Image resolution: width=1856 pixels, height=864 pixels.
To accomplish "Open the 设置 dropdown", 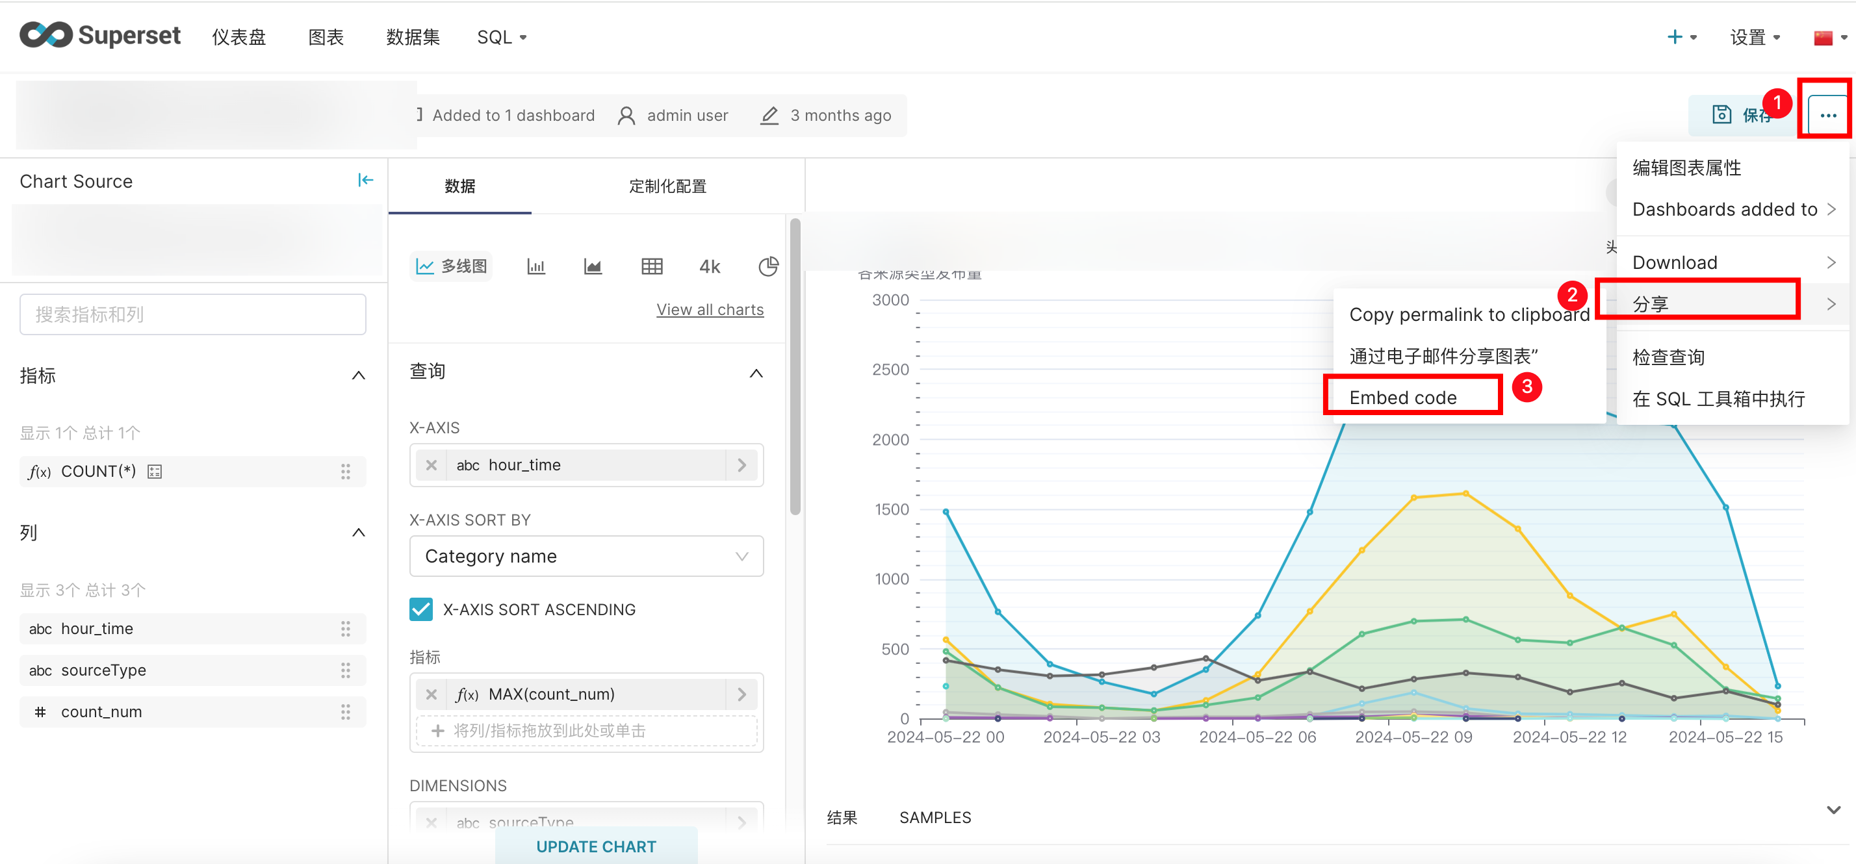I will click(1755, 37).
